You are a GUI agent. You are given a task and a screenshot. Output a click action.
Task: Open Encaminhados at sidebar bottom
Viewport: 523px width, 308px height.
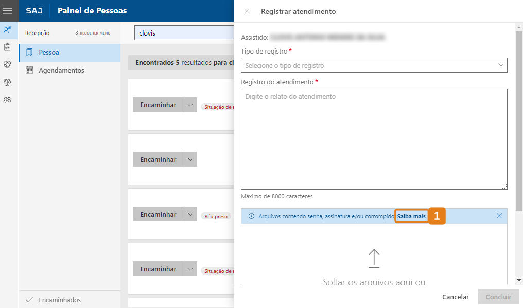tap(69, 300)
